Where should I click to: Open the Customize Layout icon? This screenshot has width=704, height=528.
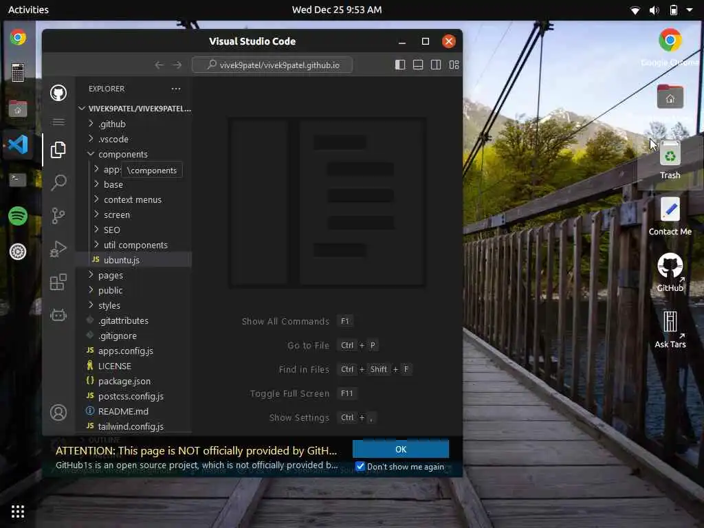pyautogui.click(x=454, y=65)
